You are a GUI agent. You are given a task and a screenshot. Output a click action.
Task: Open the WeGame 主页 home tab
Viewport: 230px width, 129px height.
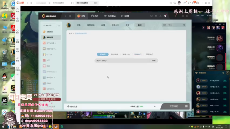(x=81, y=16)
